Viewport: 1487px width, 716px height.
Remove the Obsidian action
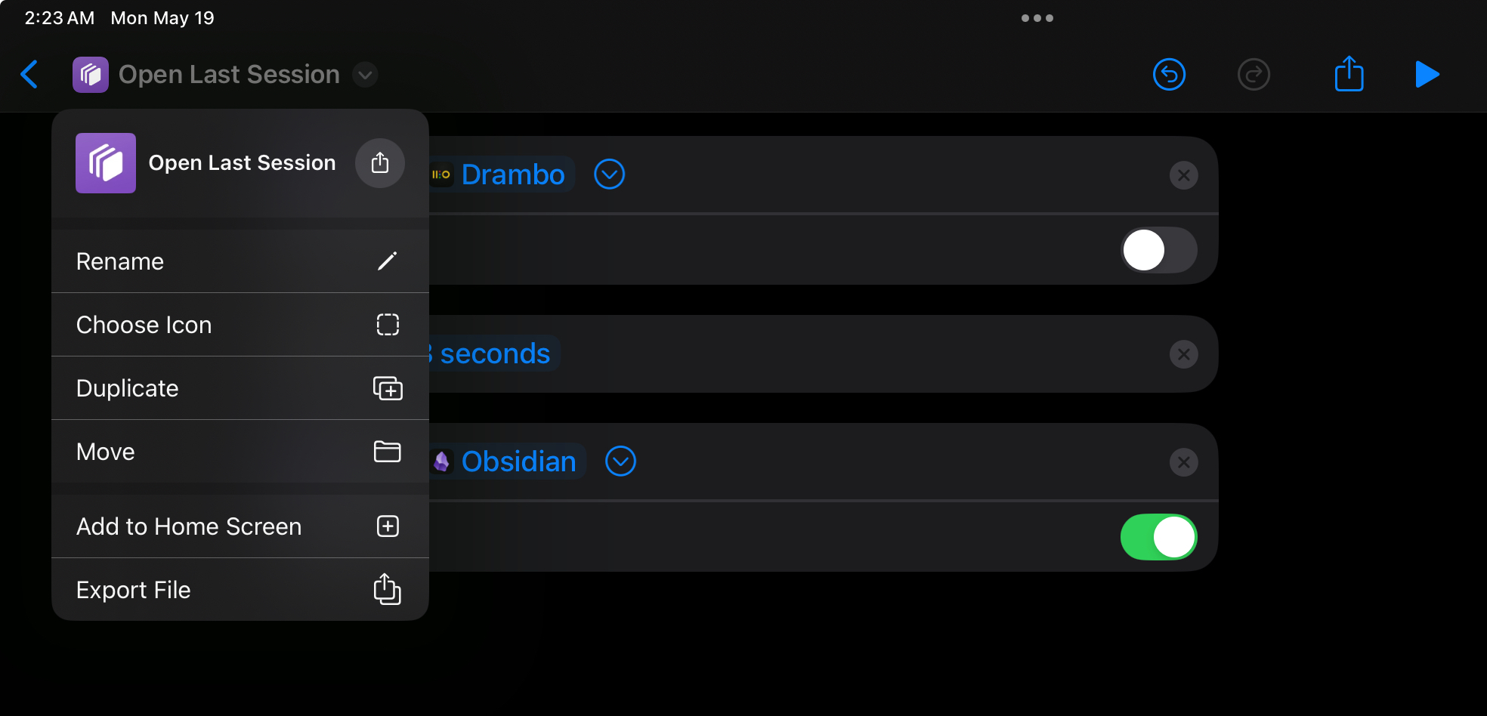[1183, 462]
